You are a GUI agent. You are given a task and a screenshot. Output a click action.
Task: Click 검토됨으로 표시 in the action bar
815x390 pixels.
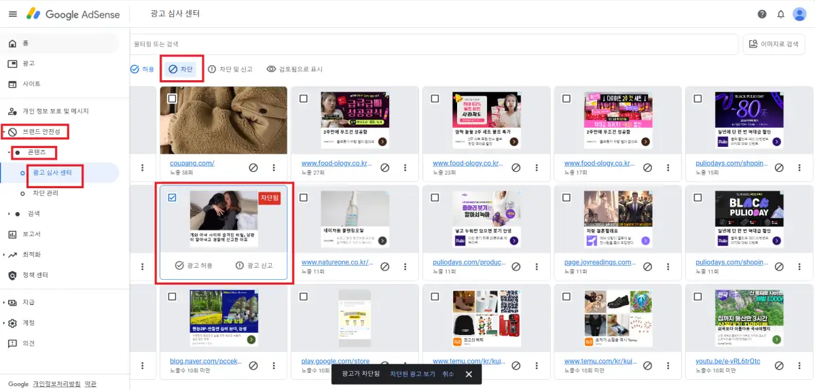295,69
